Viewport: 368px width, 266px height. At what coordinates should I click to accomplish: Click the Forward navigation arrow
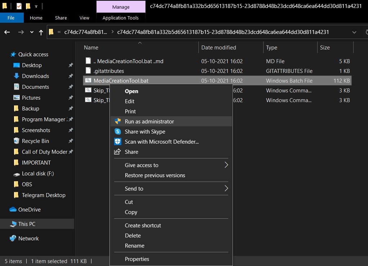click(21, 32)
